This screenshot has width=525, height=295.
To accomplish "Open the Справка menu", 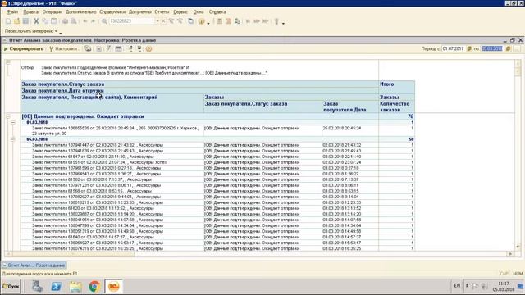I will pos(217,11).
